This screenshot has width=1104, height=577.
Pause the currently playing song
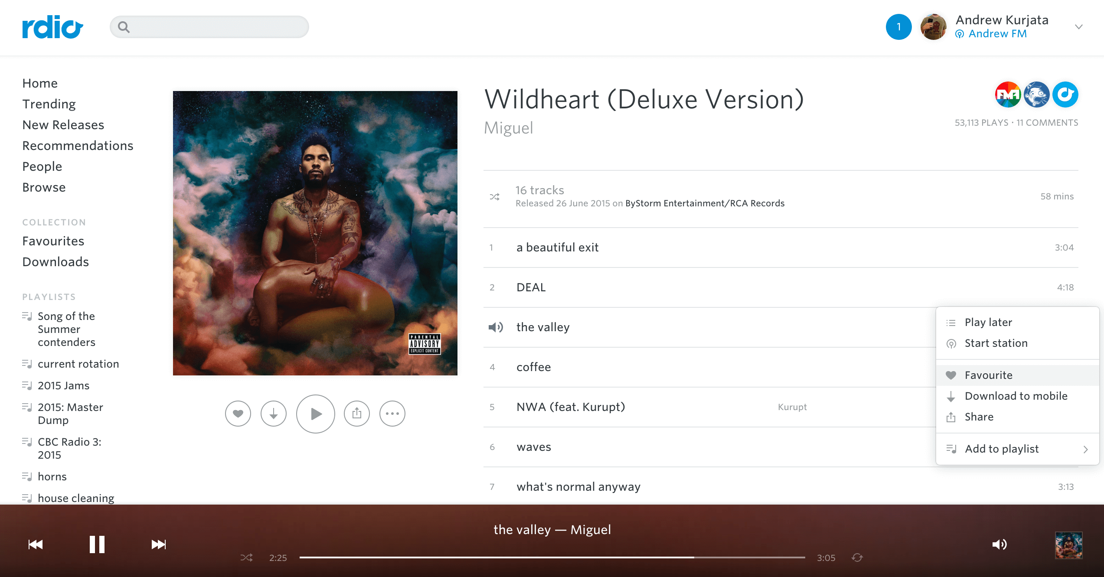click(x=97, y=544)
